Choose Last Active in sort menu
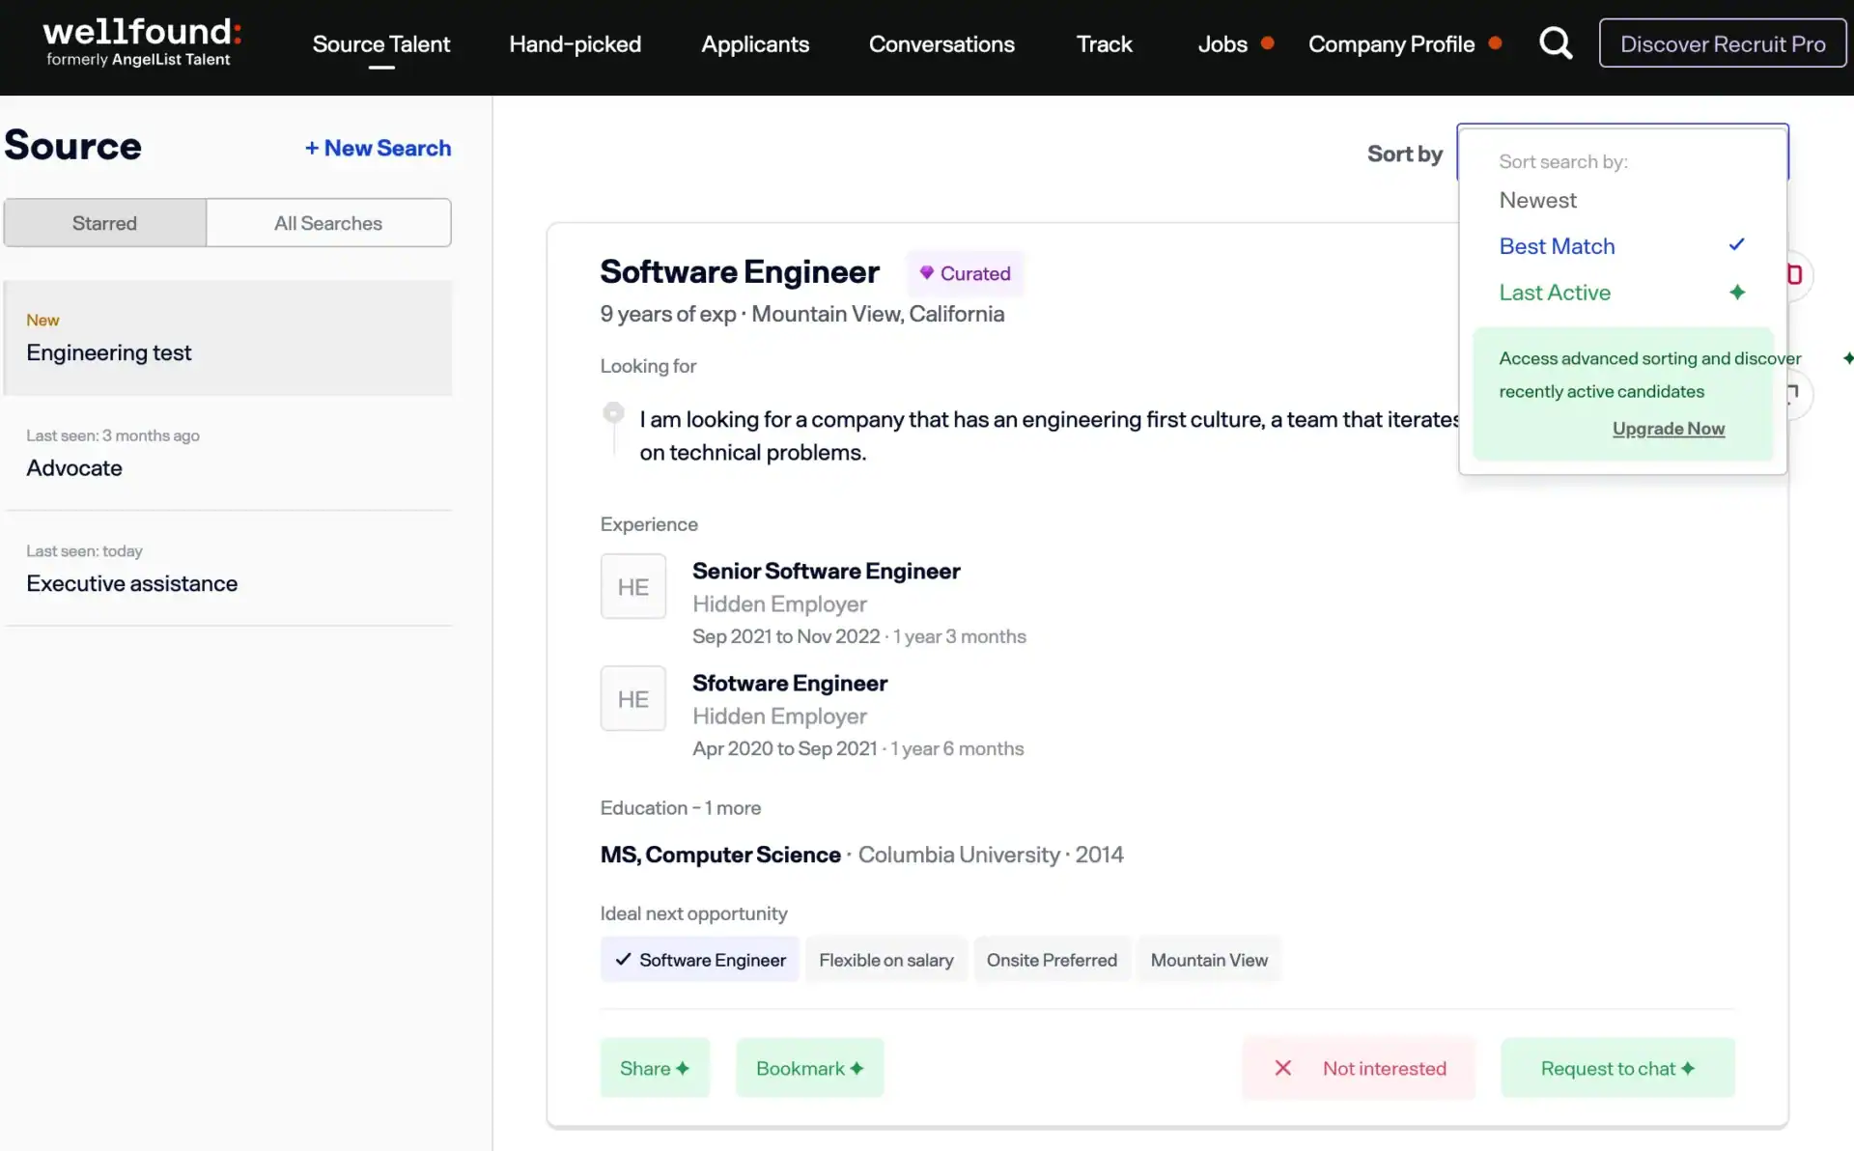The height and width of the screenshot is (1151, 1854). pos(1555,293)
